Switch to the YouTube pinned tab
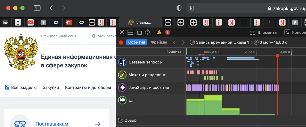This screenshot has width=306, height=127. 31,22
